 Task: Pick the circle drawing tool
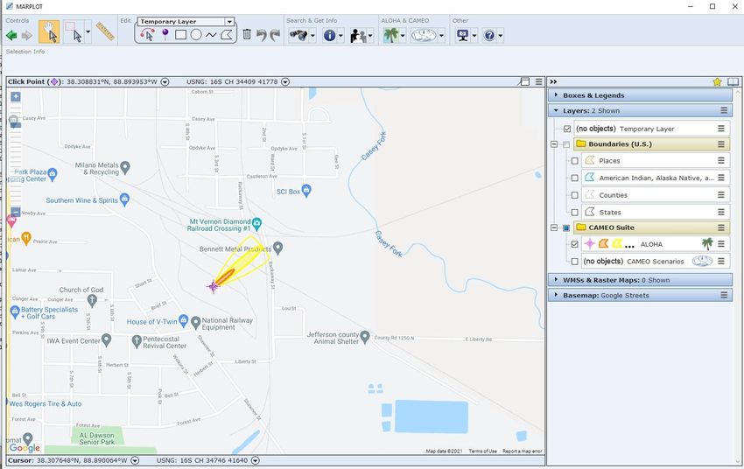196,35
